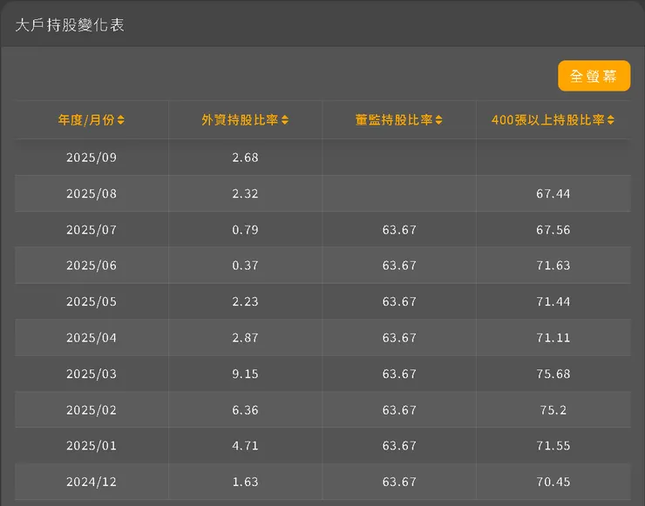Click foreign holding value 0.79

pyautogui.click(x=245, y=230)
